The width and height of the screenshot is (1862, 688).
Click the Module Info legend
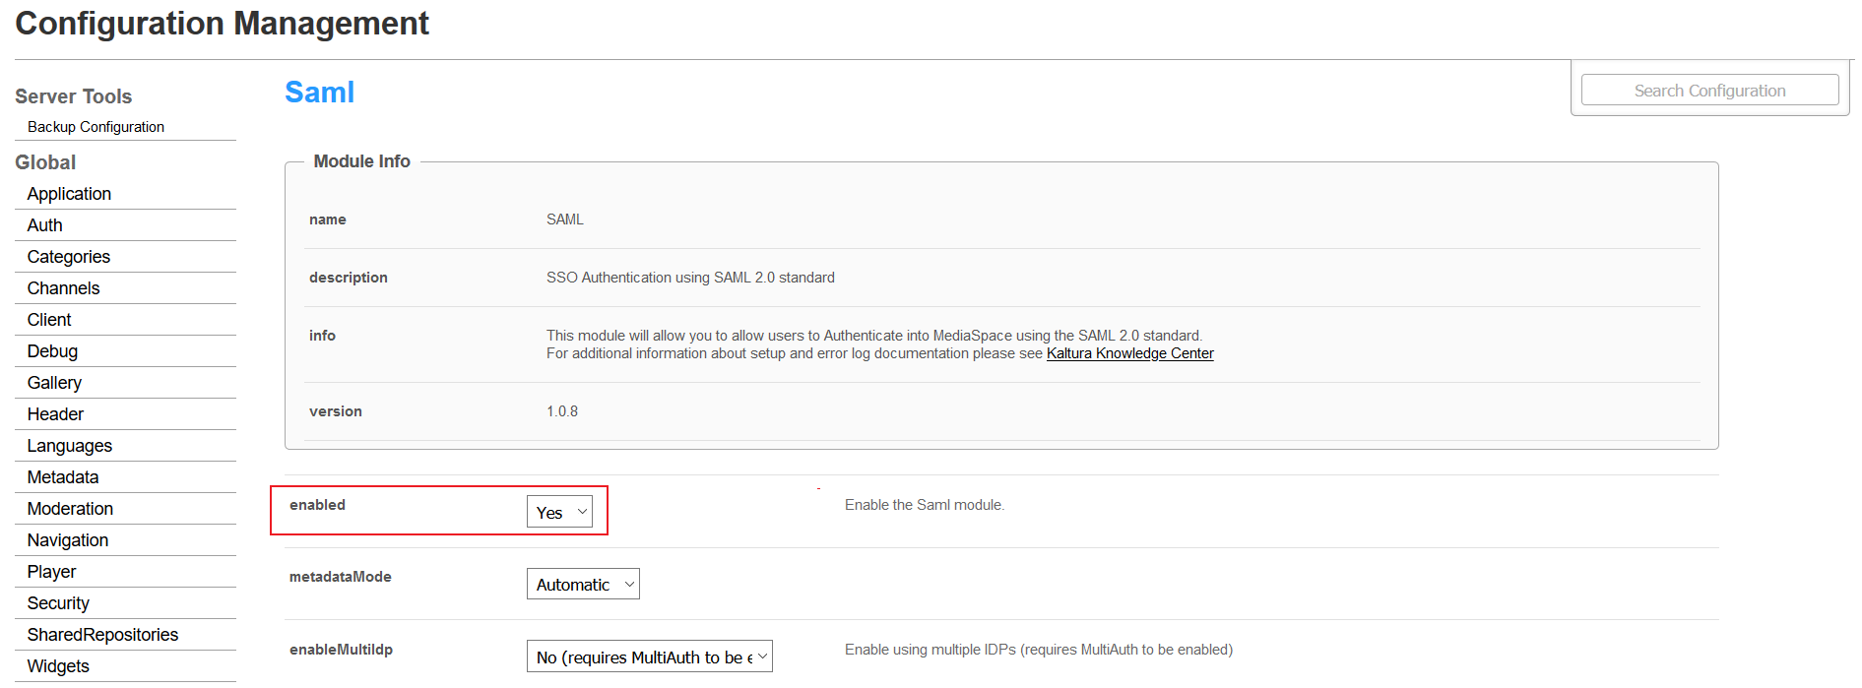[361, 161]
